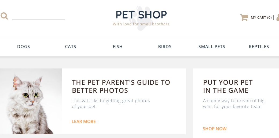Focus the search input field
The height and width of the screenshot is (138, 279).
[39, 16]
